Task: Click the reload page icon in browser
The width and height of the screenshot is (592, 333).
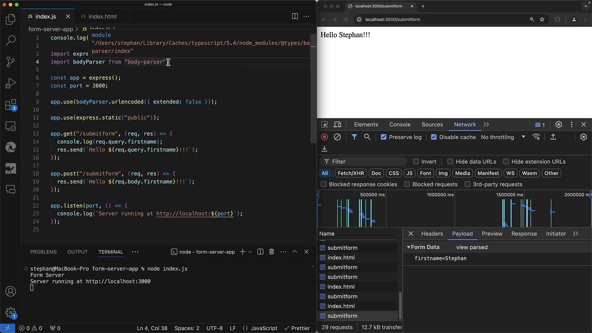Action: click(346, 19)
